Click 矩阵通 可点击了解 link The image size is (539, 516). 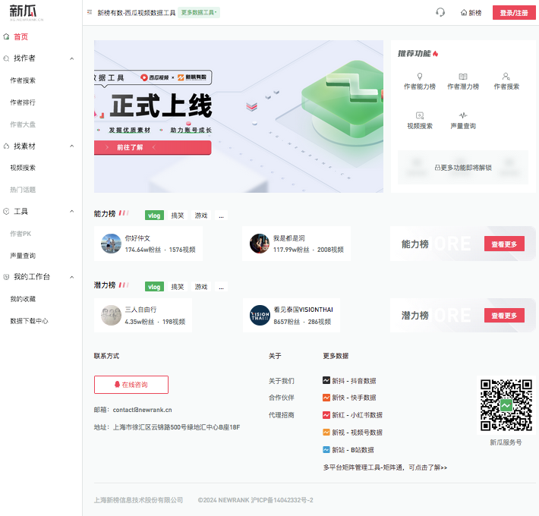click(385, 467)
